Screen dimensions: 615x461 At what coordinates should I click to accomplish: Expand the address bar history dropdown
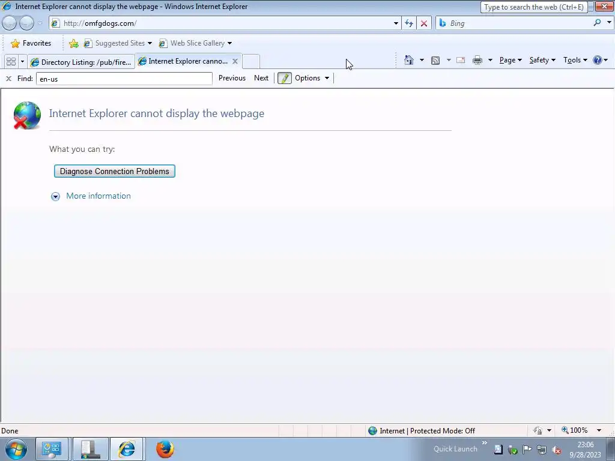pos(396,23)
